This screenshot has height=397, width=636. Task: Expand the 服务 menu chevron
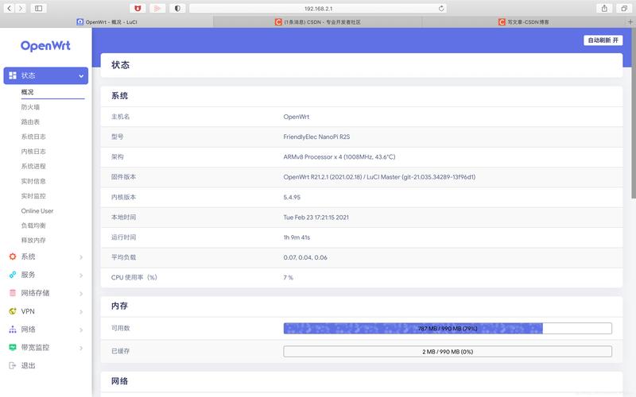coord(81,276)
